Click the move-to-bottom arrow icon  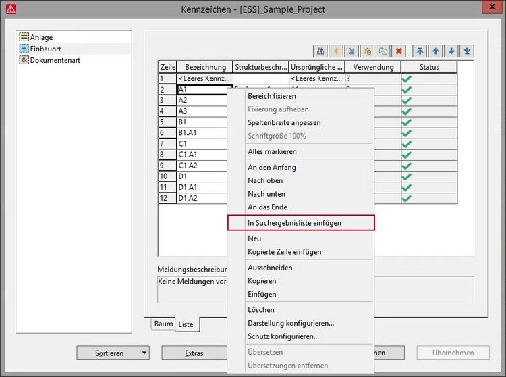pos(467,51)
